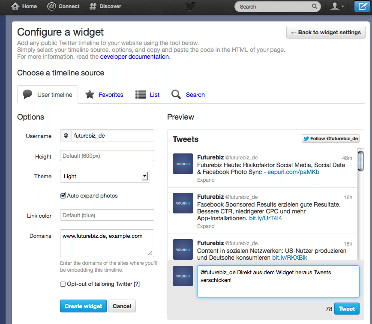372x324 pixels.
Task: Go to Home in the navigation bar
Action: pyautogui.click(x=24, y=6)
